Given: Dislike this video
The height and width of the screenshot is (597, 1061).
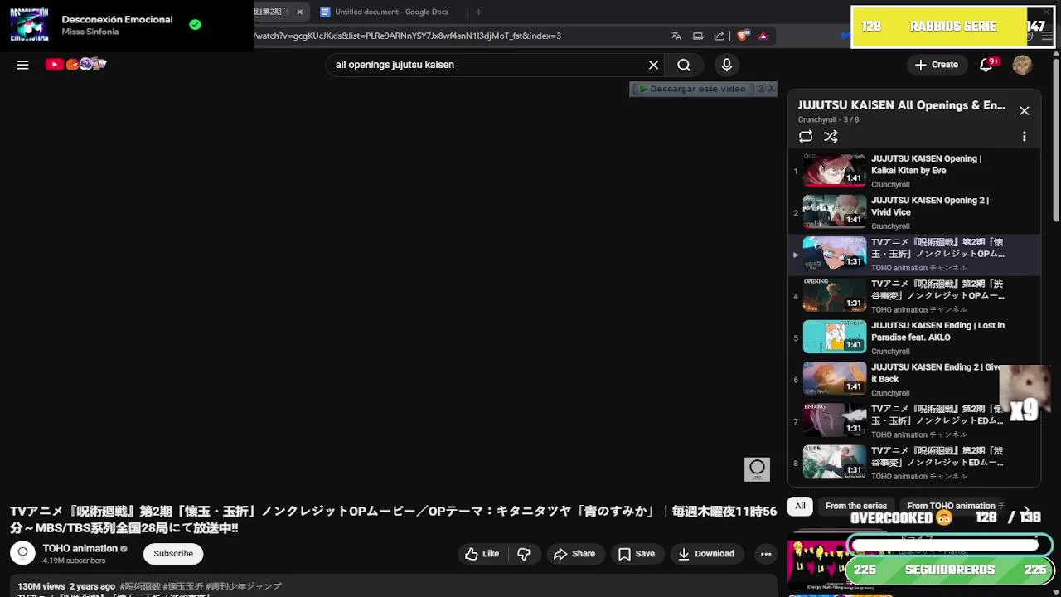Looking at the screenshot, I should (524, 554).
